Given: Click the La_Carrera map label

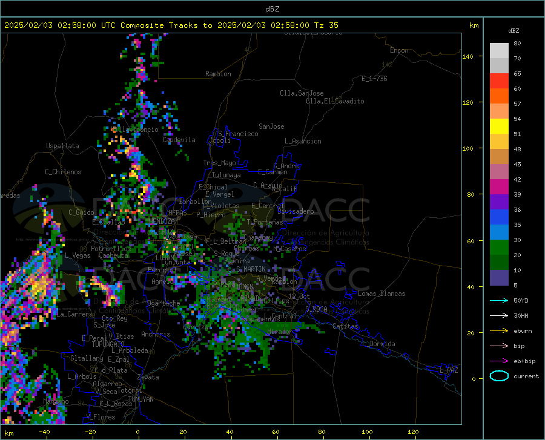Looking at the screenshot, I should tap(74, 314).
